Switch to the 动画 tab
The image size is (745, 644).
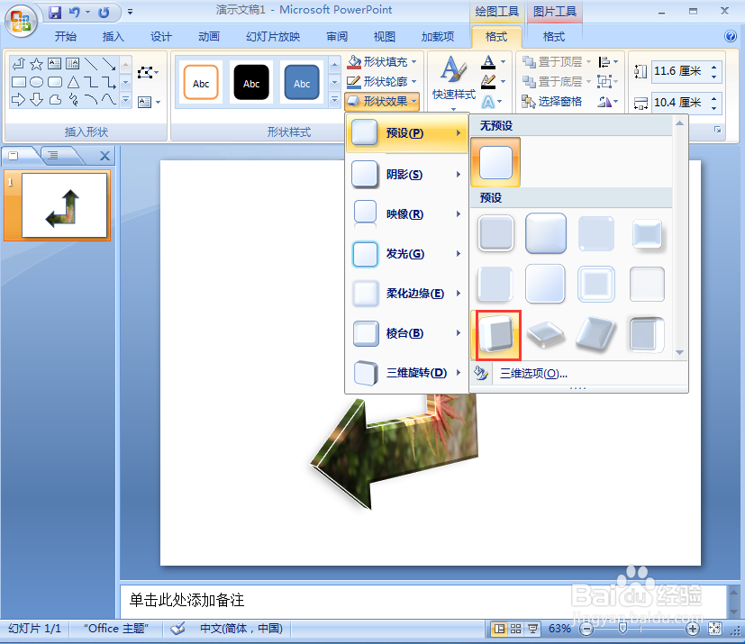pos(209,37)
